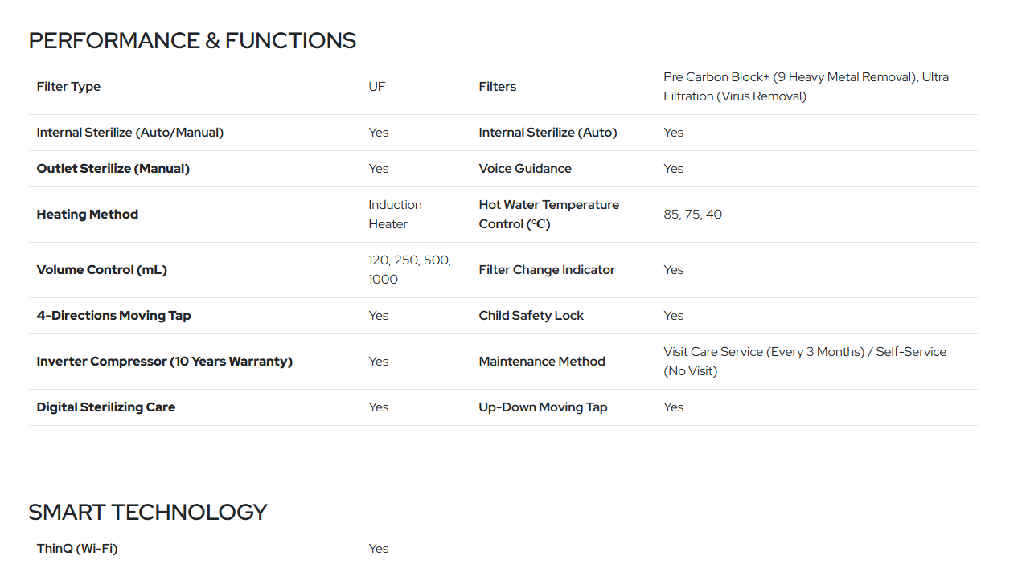Screen dimensions: 1026x585
Task: Click the PERFORMANCE & FUNCTIONS heading
Action: tap(192, 41)
